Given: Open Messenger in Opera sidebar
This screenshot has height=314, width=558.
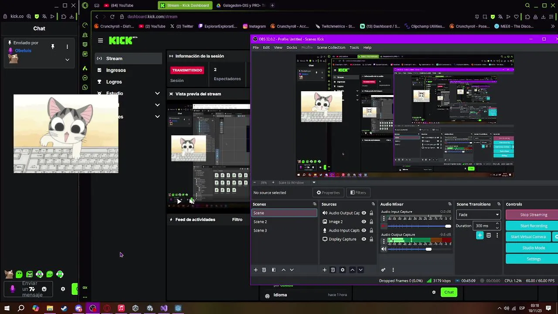Looking at the screenshot, I should (x=85, y=78).
